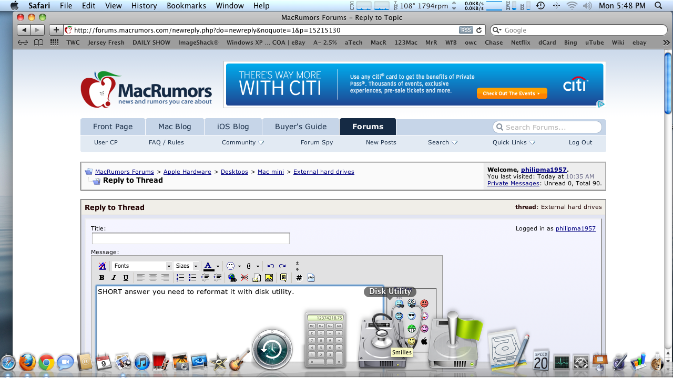Open the File menu
Viewport: 673px width, 378px height.
point(66,6)
